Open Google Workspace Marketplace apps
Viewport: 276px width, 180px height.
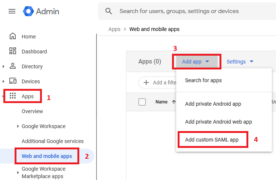[x=44, y=173]
